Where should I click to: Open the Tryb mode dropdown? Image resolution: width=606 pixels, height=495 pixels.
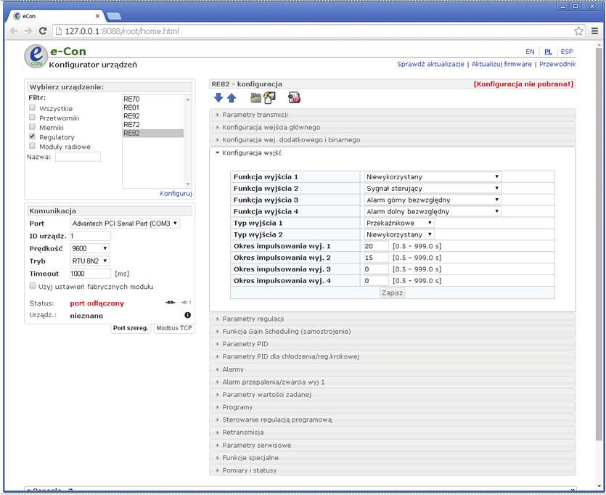[90, 261]
